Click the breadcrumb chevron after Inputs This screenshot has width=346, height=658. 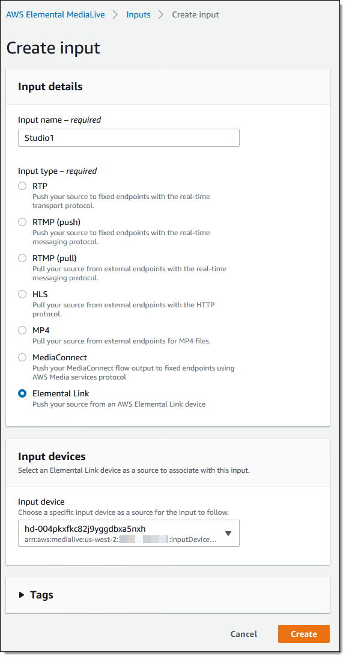[x=161, y=14]
